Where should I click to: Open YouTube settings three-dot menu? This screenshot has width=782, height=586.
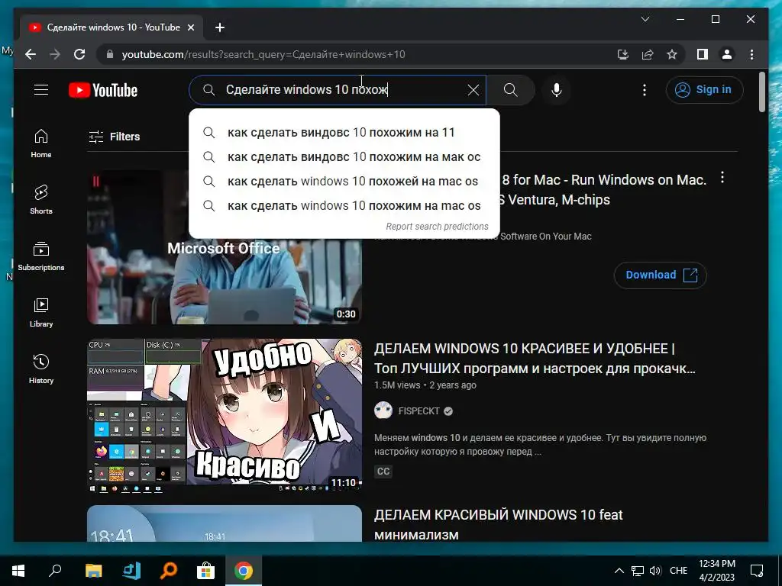[645, 90]
